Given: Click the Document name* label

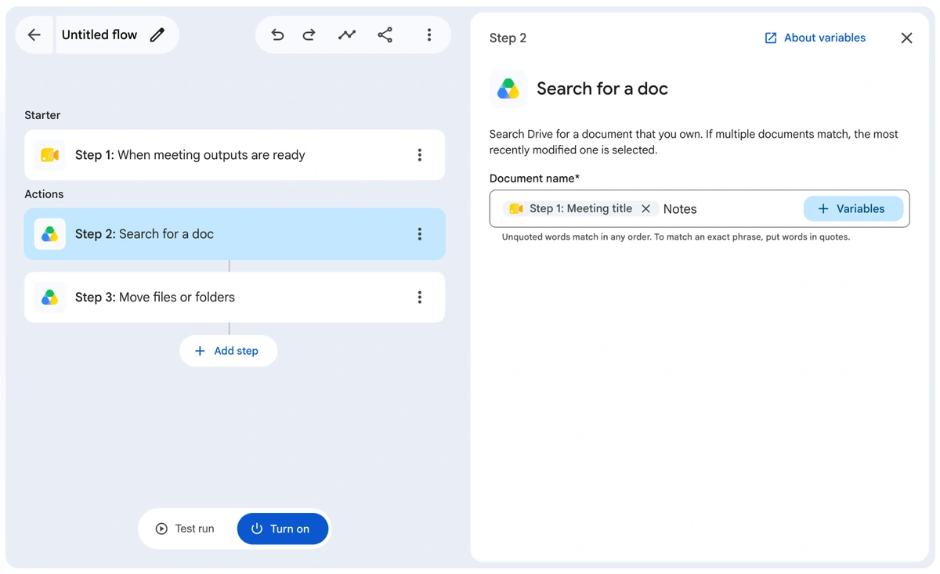Looking at the screenshot, I should click(x=534, y=179).
